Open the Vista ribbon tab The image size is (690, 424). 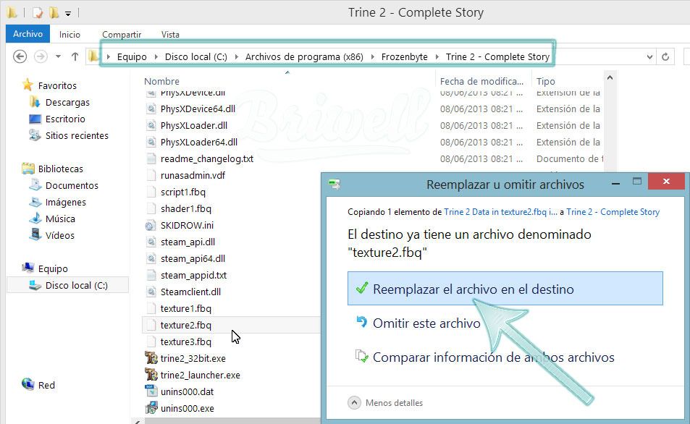pyautogui.click(x=170, y=34)
